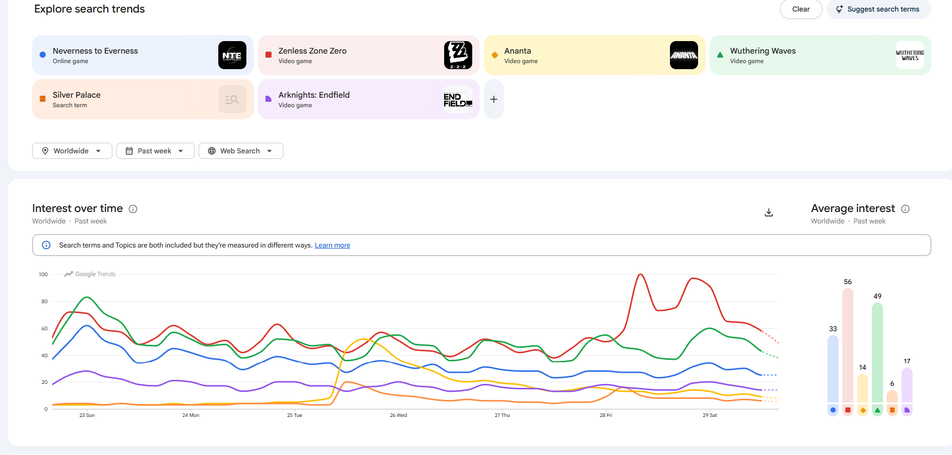
Task: Click the info icon in the notice banner
Action: pos(46,245)
